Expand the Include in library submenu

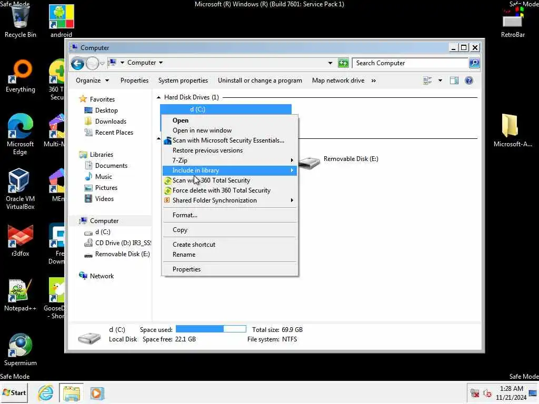coord(229,170)
